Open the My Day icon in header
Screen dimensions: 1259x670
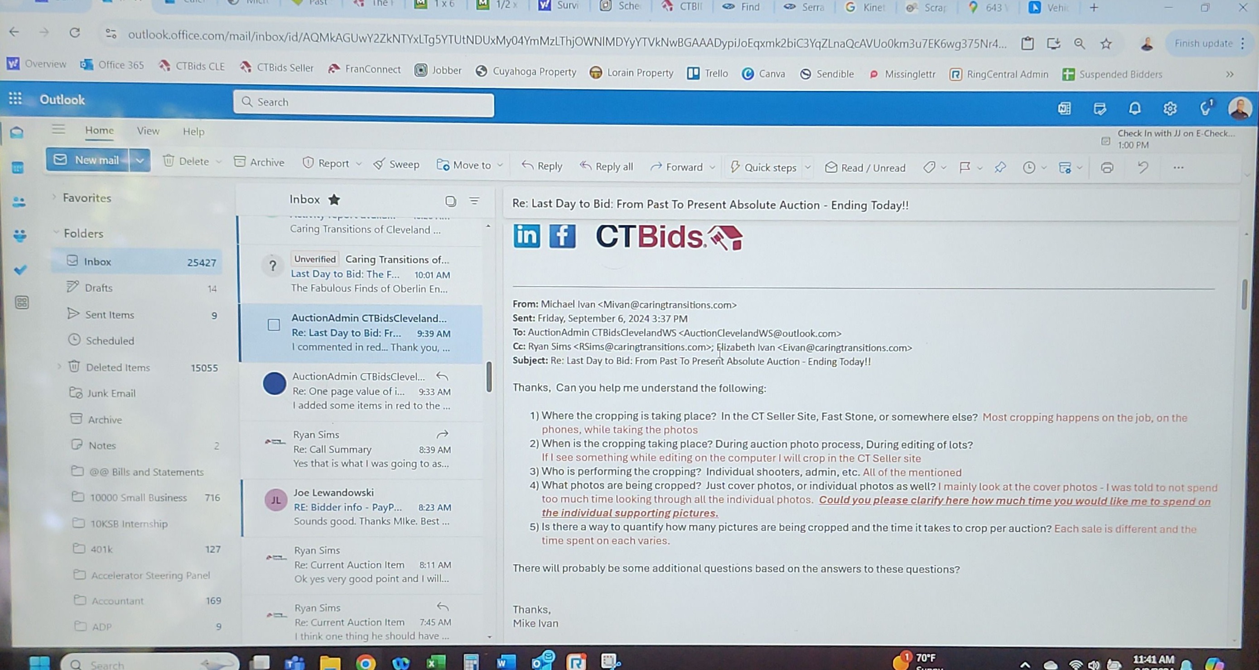(1100, 108)
